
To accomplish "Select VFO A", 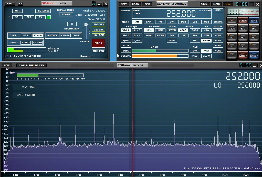I will click(x=126, y=30).
